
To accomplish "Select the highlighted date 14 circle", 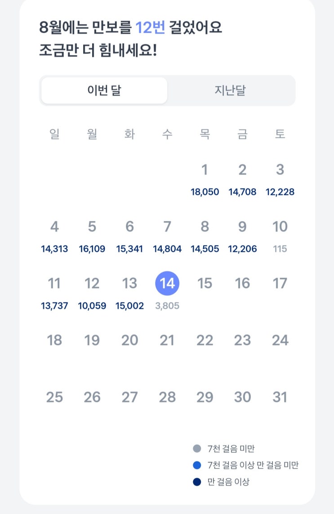I will [x=167, y=283].
